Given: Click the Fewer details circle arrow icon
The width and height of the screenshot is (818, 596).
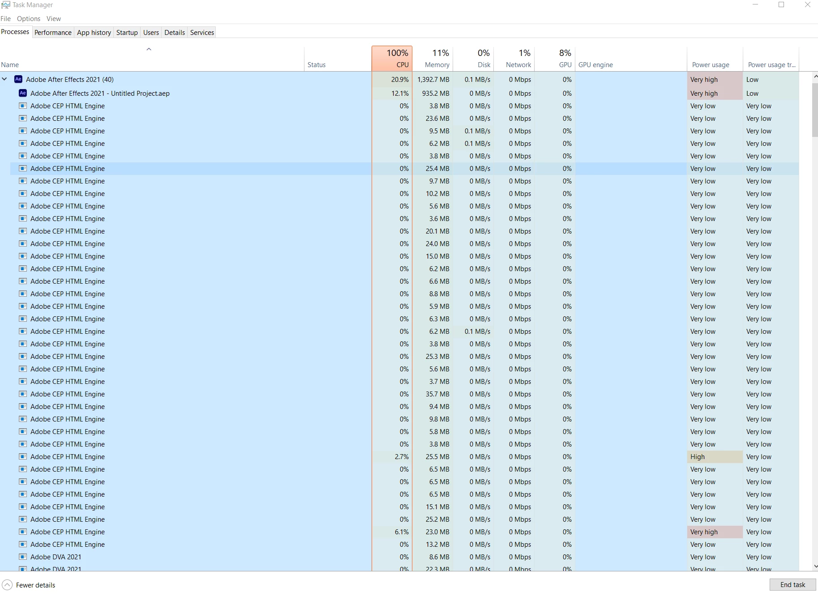Looking at the screenshot, I should [x=7, y=585].
